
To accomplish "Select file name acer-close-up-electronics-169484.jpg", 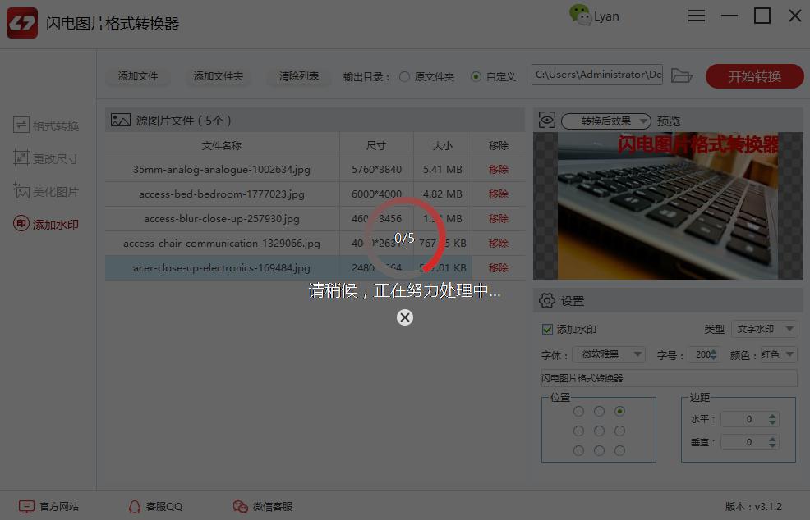I will tap(222, 267).
